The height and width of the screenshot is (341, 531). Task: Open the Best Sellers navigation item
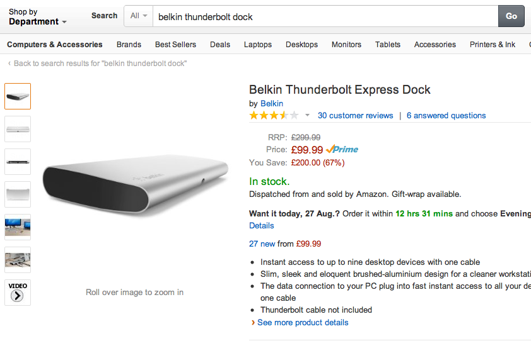tap(175, 44)
